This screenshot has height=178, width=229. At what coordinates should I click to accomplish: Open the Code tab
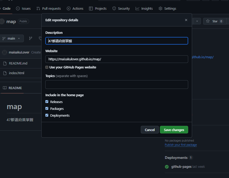(x=6, y=8)
